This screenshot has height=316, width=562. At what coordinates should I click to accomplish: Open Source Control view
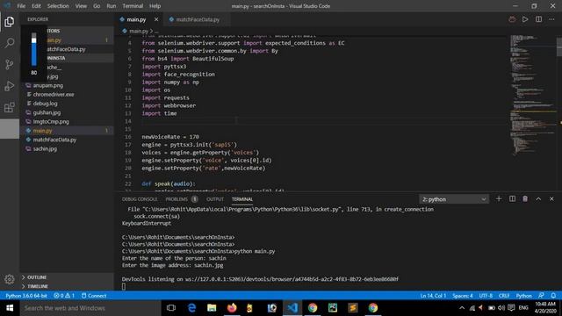[x=10, y=65]
